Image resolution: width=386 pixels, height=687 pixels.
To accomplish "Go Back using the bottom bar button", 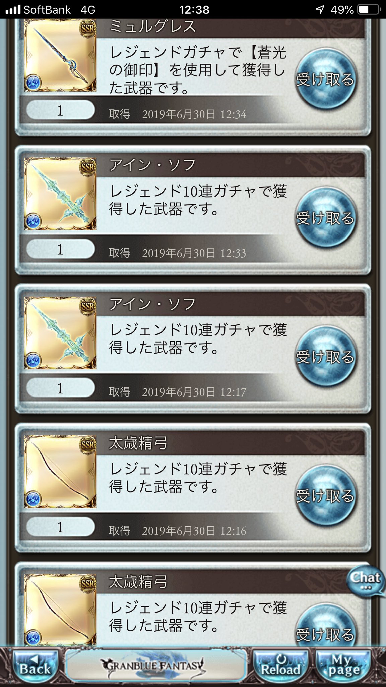I will (35, 667).
